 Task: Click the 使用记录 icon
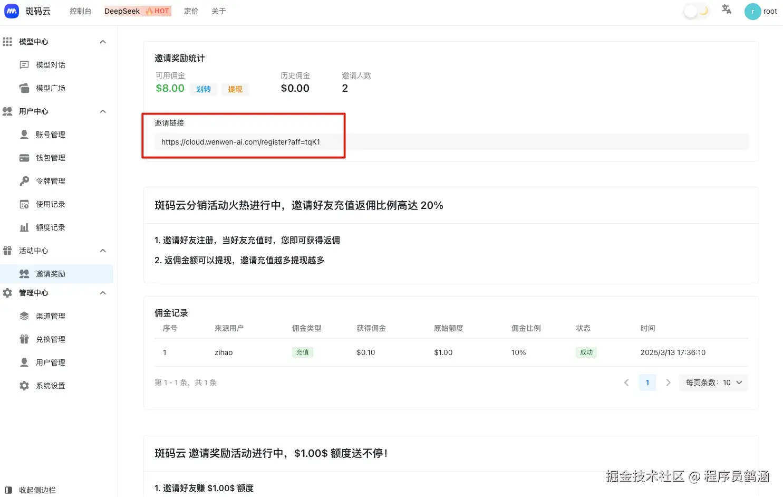24,204
